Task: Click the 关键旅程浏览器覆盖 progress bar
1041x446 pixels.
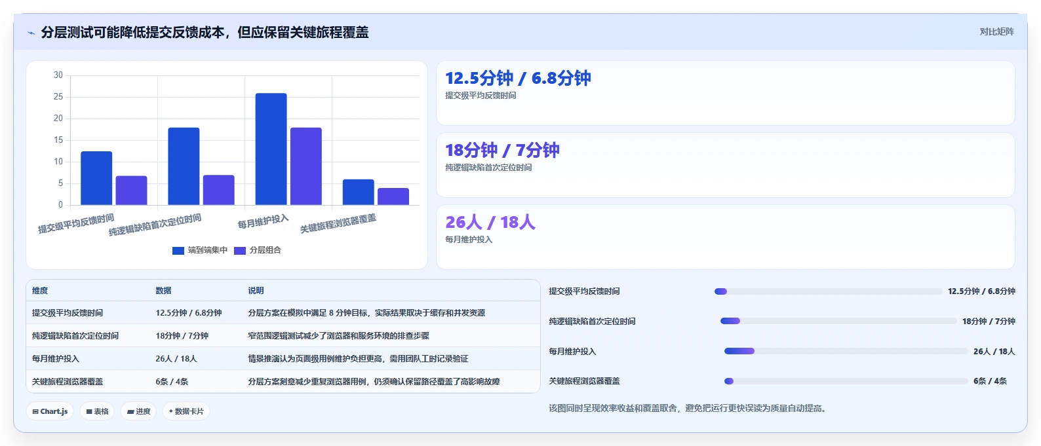Action: (x=846, y=381)
